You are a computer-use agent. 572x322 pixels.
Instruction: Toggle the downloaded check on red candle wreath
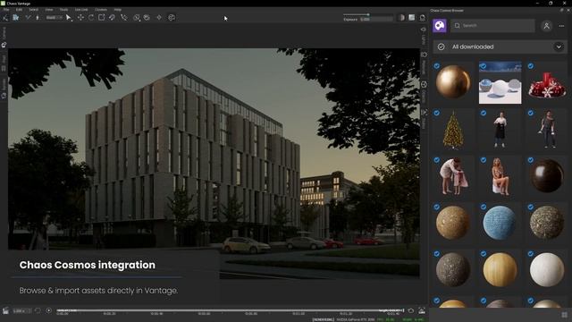(530, 66)
